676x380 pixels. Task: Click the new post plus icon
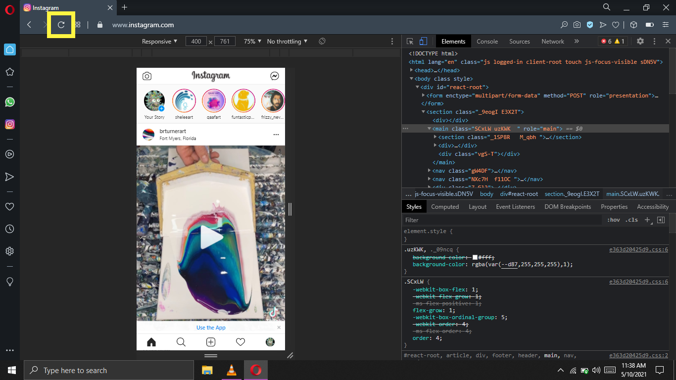pos(211,342)
